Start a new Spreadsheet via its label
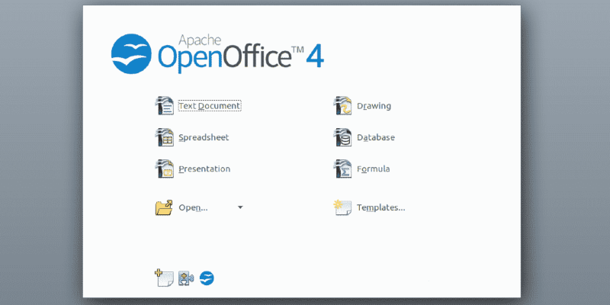This screenshot has width=610, height=305. tap(204, 138)
